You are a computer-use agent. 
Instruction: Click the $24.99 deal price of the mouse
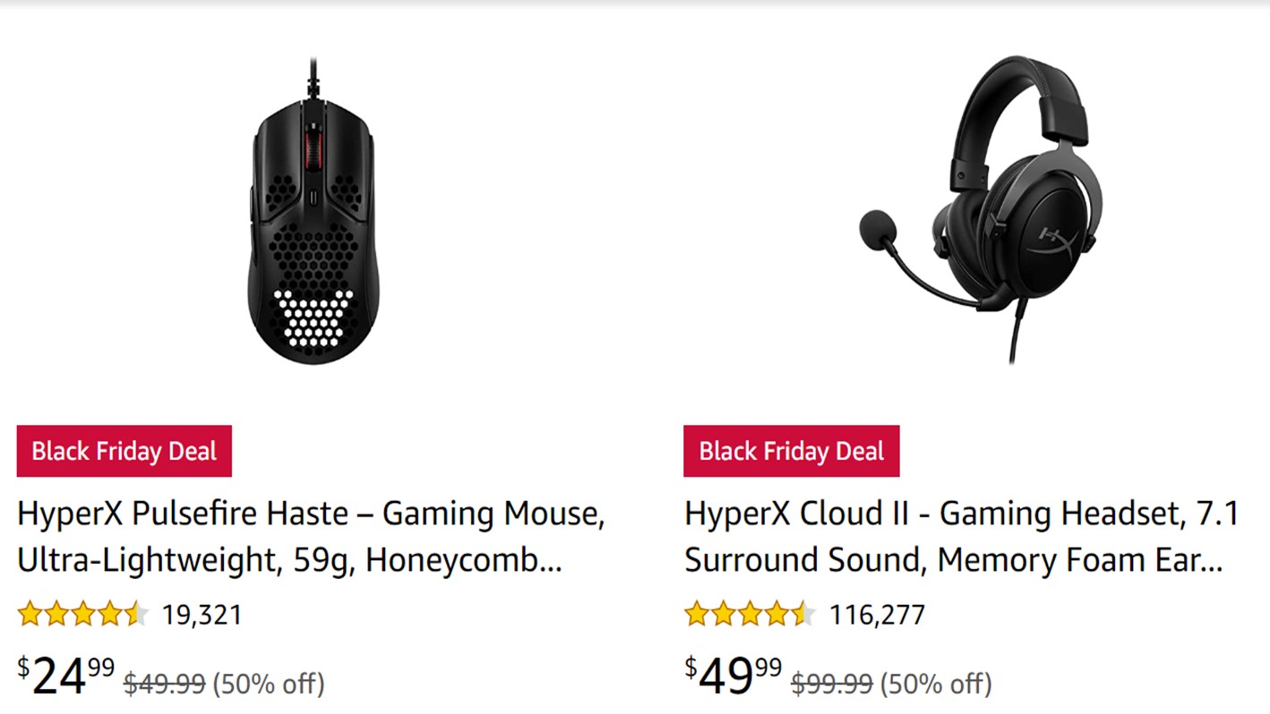[x=66, y=677]
